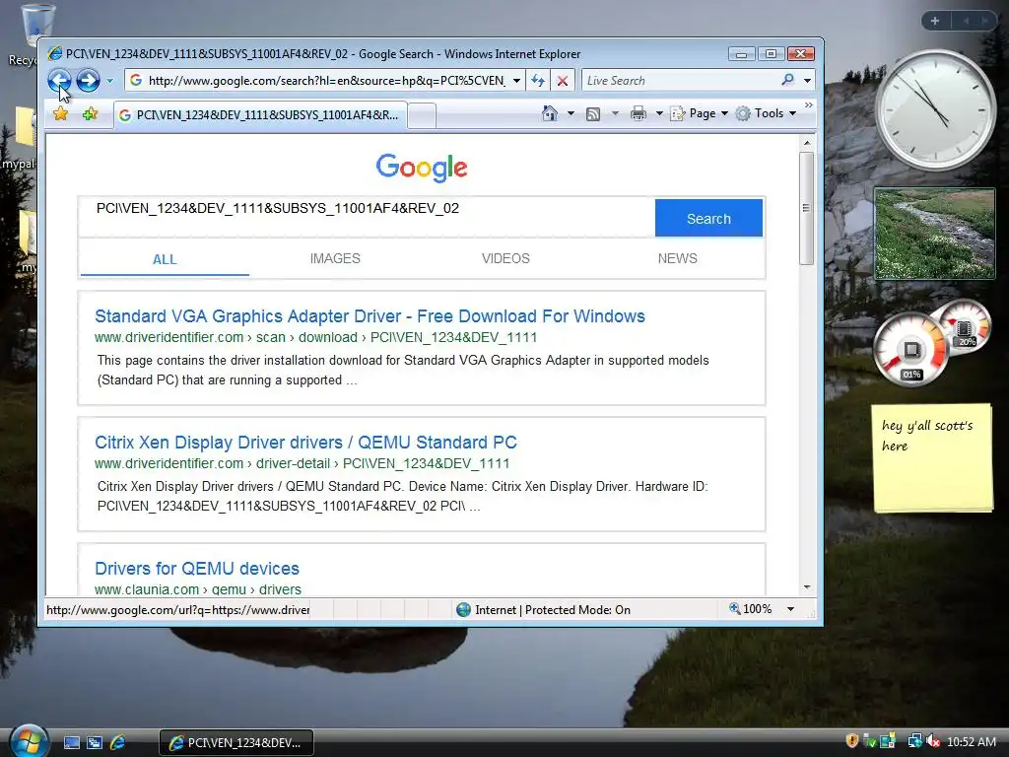Expand the Feeds dropdown arrow
The height and width of the screenshot is (757, 1009).
coord(615,114)
